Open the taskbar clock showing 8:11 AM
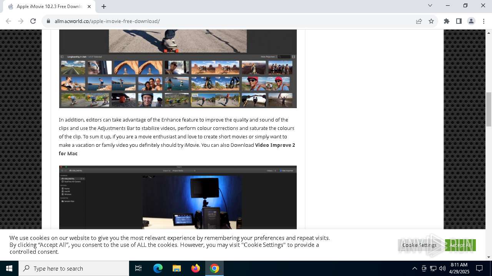492x276 pixels. 459,268
